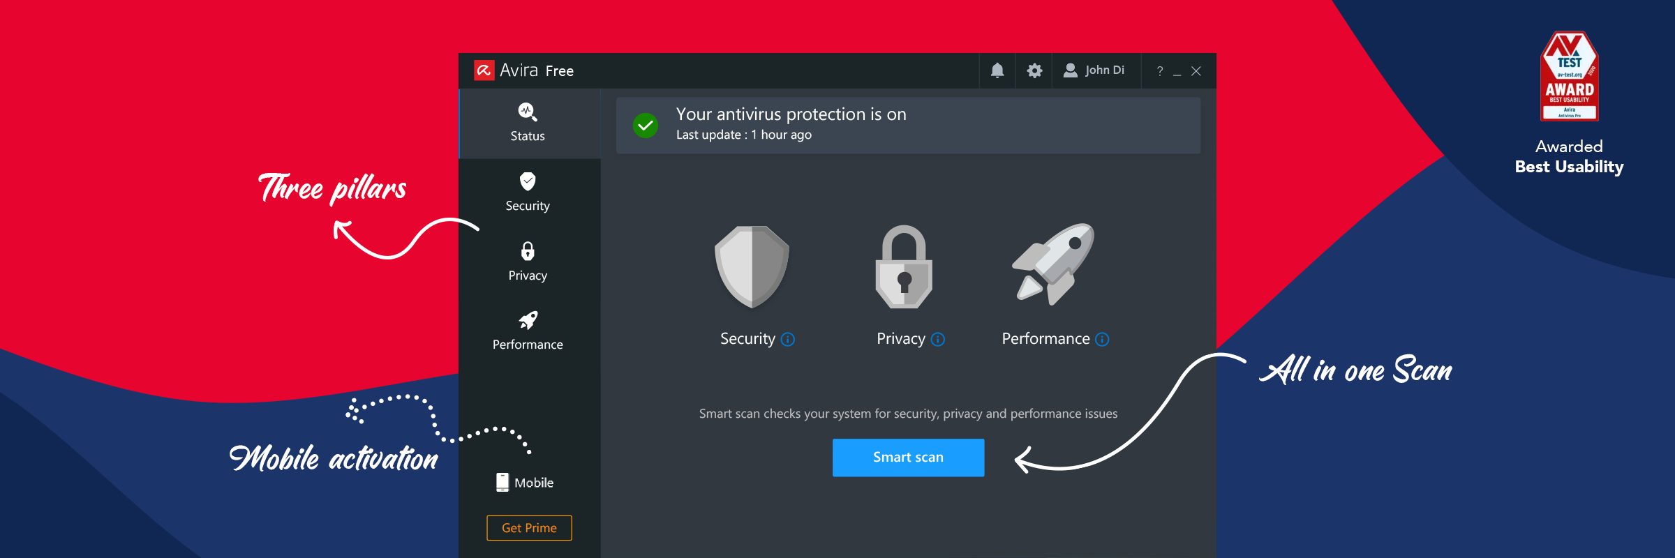Expand the John Di account menu
This screenshot has height=558, width=1675.
tap(1094, 70)
